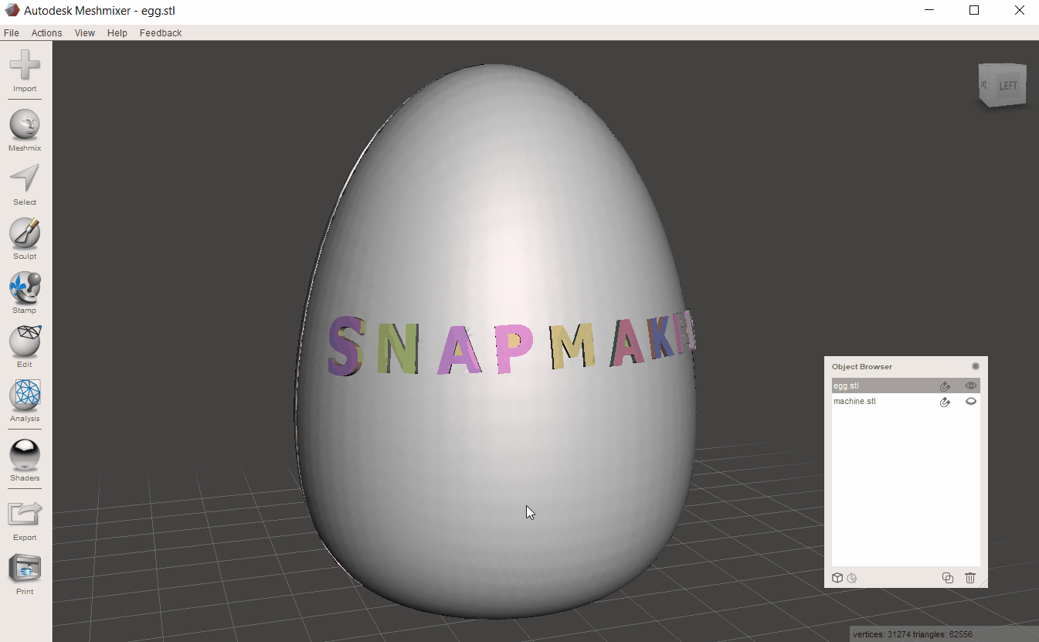Select egg.stl in Object Browser
This screenshot has height=642, width=1039.
pos(905,386)
